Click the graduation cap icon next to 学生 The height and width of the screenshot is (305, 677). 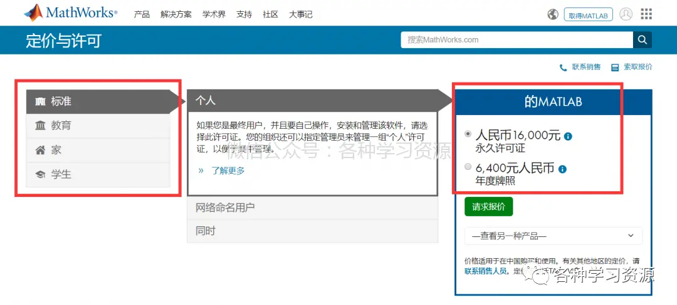pyautogui.click(x=40, y=174)
